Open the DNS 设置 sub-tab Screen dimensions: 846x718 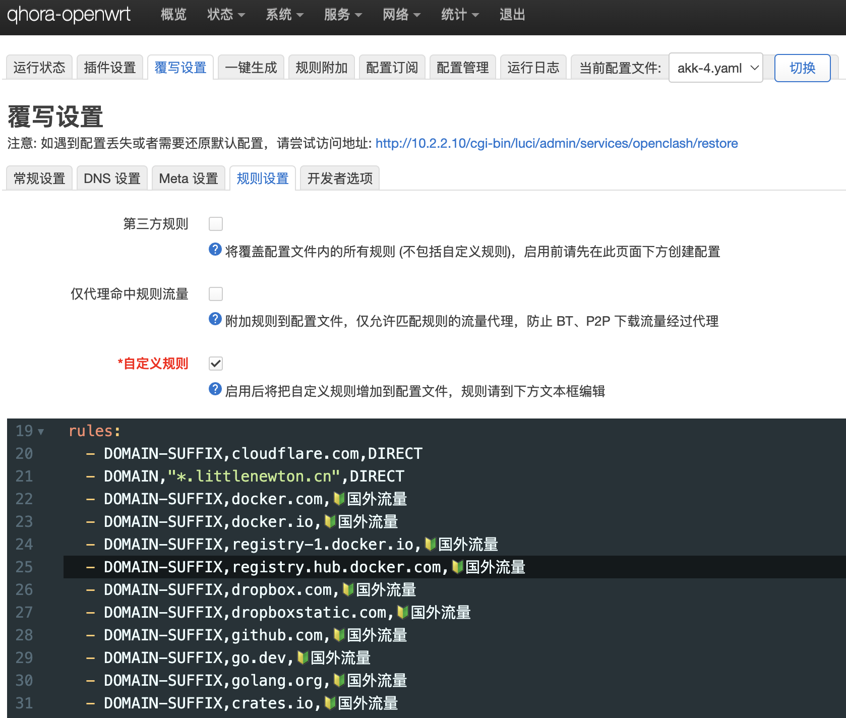(112, 178)
